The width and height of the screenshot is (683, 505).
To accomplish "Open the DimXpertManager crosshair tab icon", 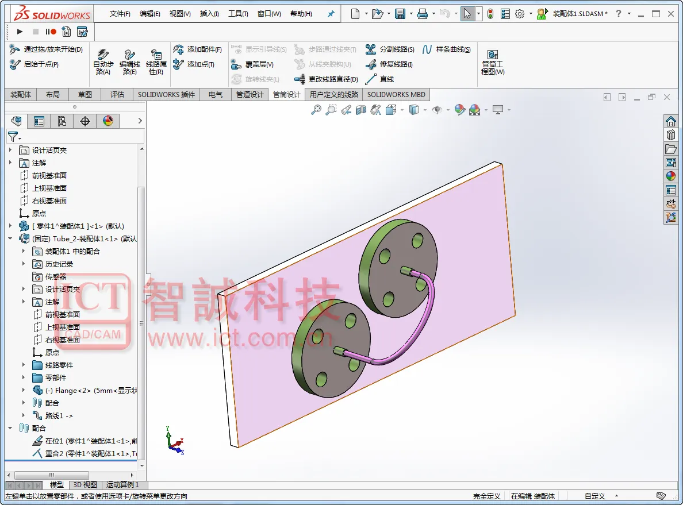I will pos(85,121).
